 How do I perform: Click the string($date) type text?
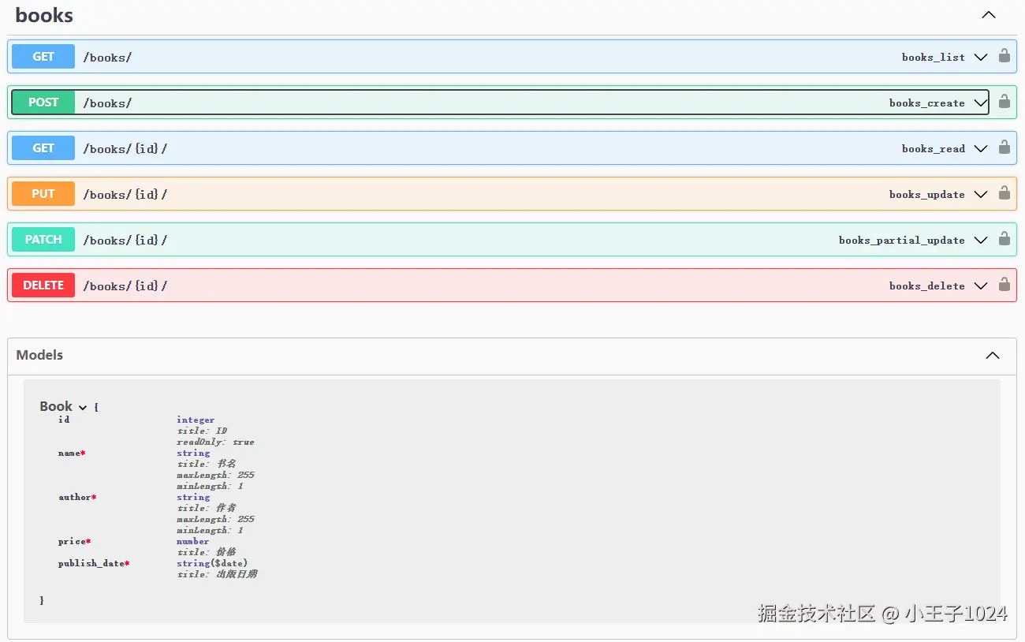(212, 563)
